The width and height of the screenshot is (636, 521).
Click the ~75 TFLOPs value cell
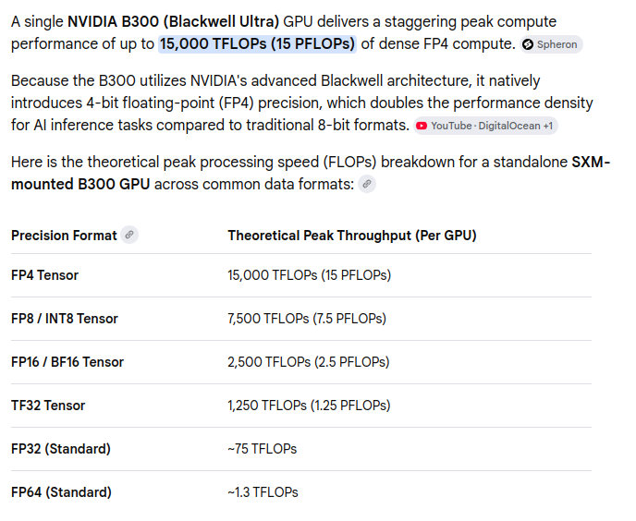pyautogui.click(x=262, y=449)
